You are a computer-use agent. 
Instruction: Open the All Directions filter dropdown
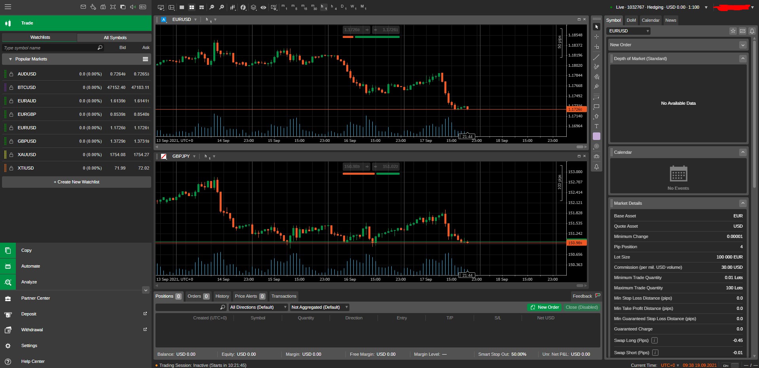257,307
